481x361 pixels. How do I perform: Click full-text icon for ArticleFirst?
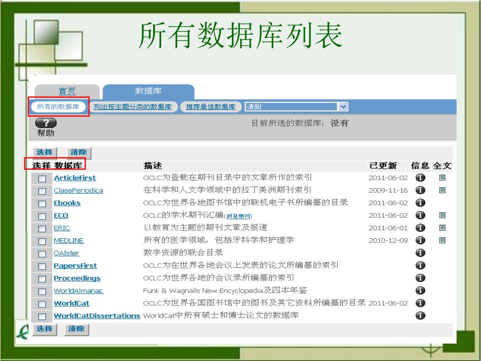click(x=442, y=177)
